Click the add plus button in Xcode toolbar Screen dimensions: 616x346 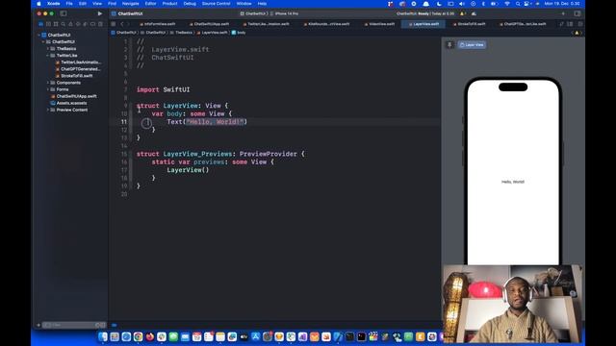coord(563,13)
